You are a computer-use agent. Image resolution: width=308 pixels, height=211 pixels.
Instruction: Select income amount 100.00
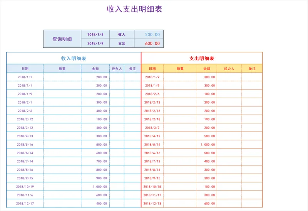click(95, 119)
